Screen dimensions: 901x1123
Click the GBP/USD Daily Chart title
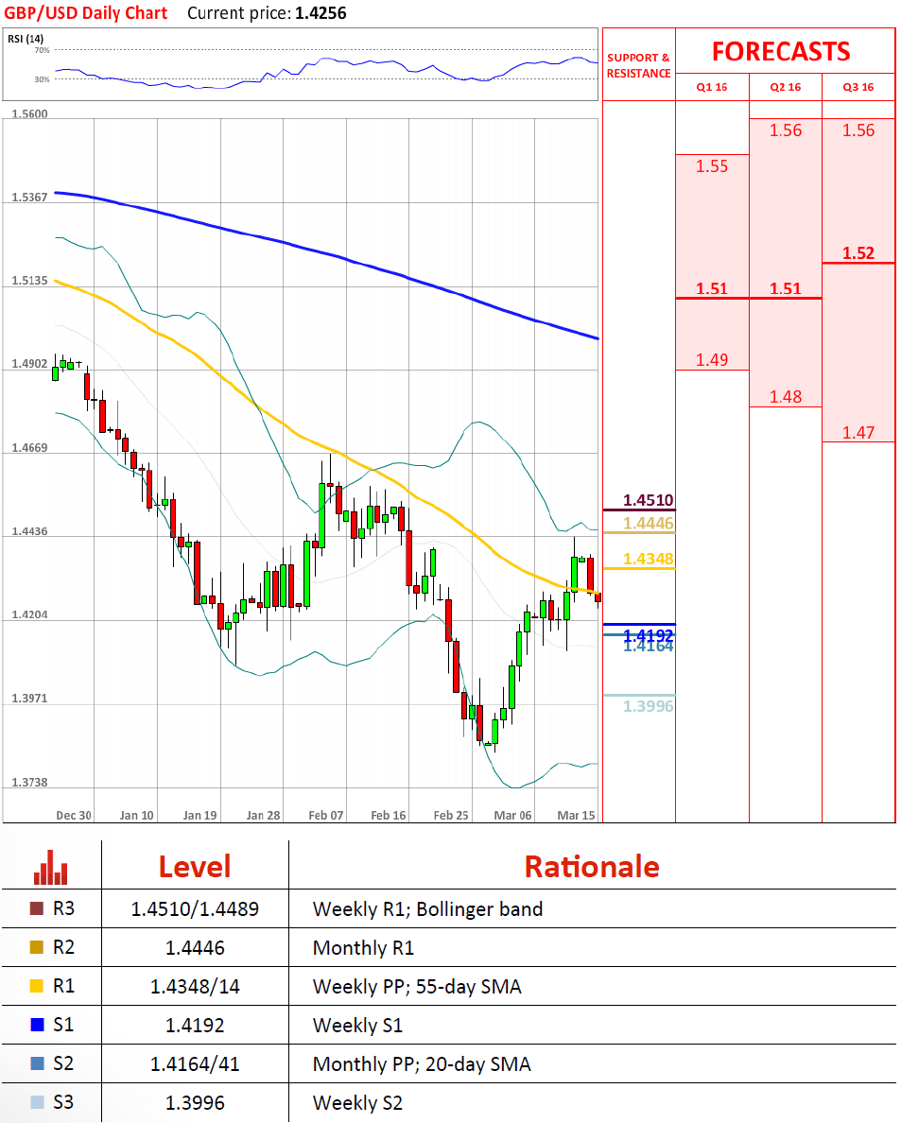[x=86, y=13]
